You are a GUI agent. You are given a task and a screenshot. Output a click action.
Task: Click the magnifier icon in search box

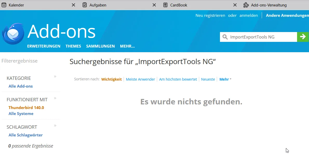[225, 37]
